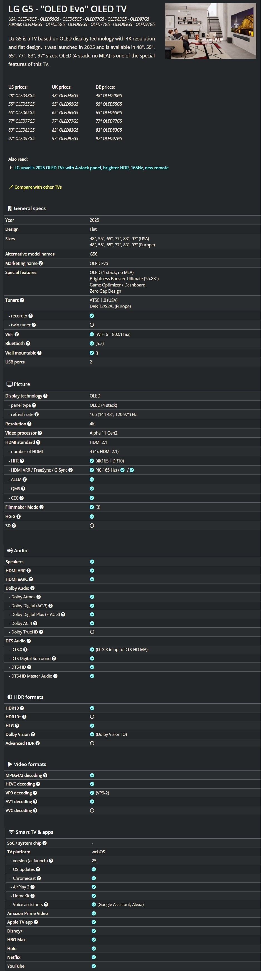Viewport: 261px width, 971px height.
Task: Click the LG G5 living room product image
Action: (210, 31)
